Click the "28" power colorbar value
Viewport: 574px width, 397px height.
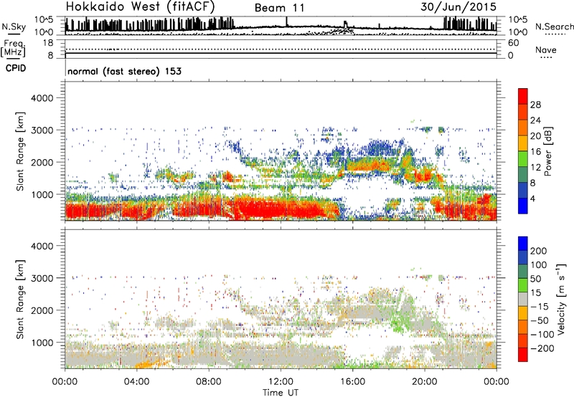pyautogui.click(x=535, y=105)
